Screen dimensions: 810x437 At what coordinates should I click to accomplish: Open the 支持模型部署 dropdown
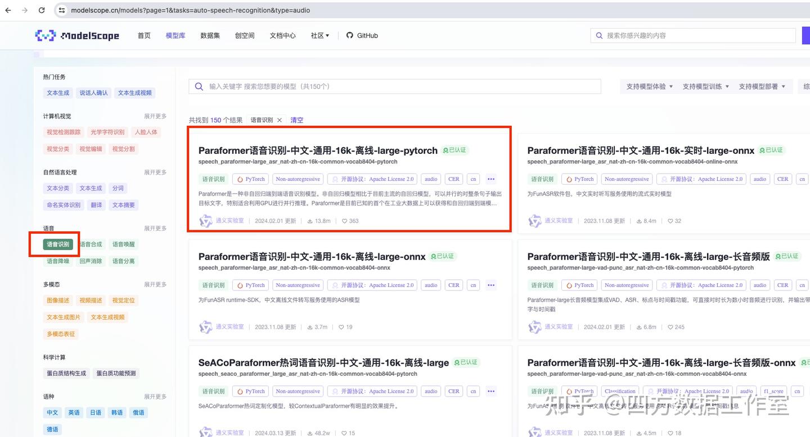click(x=763, y=86)
